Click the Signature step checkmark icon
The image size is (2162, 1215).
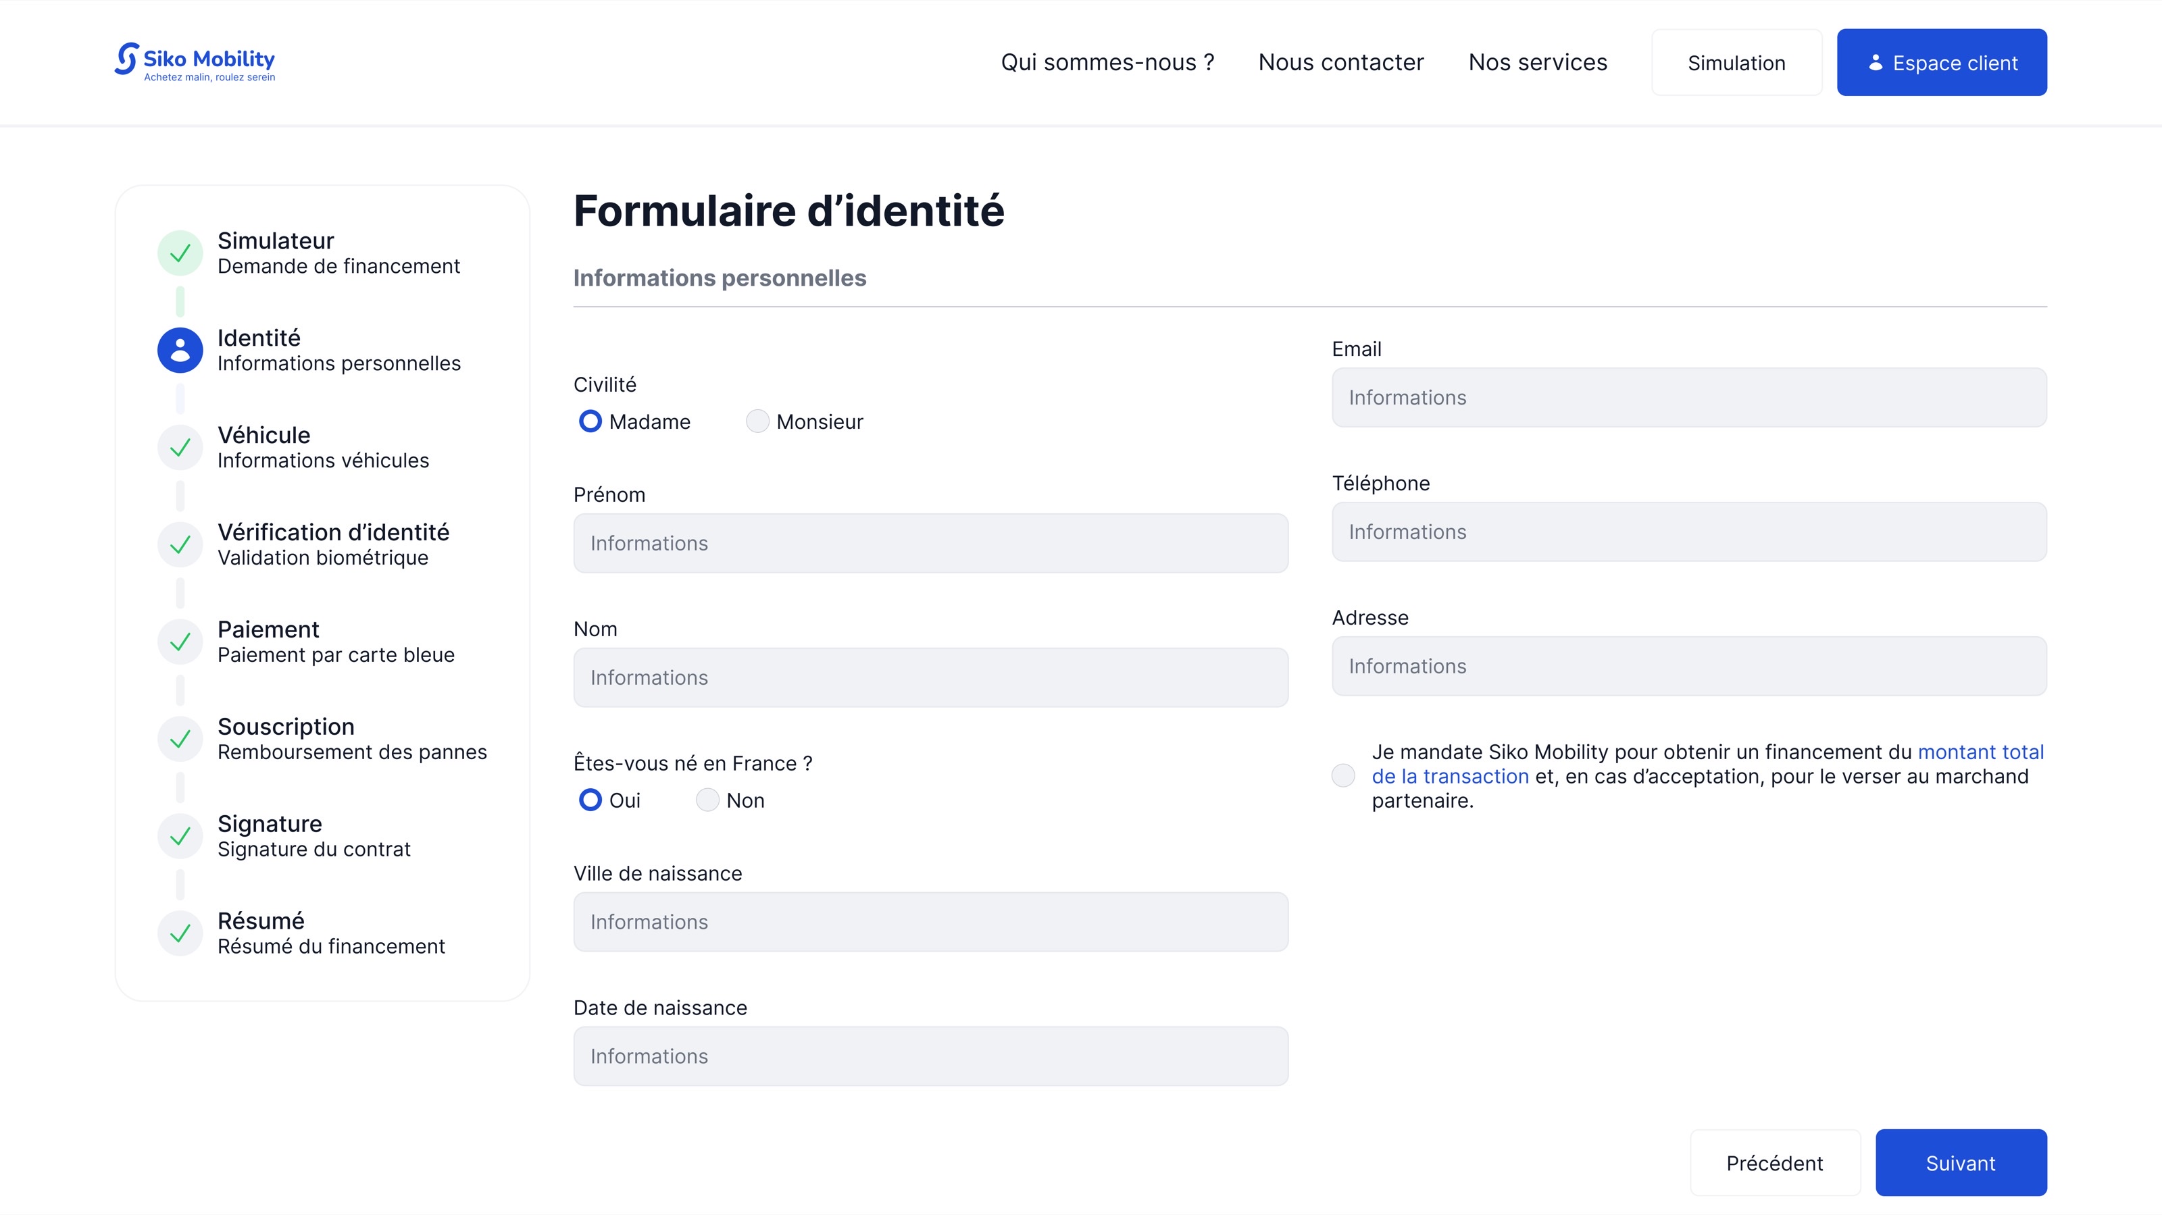click(180, 837)
